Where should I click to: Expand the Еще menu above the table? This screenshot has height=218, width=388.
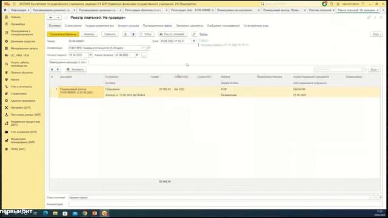coord(374,70)
